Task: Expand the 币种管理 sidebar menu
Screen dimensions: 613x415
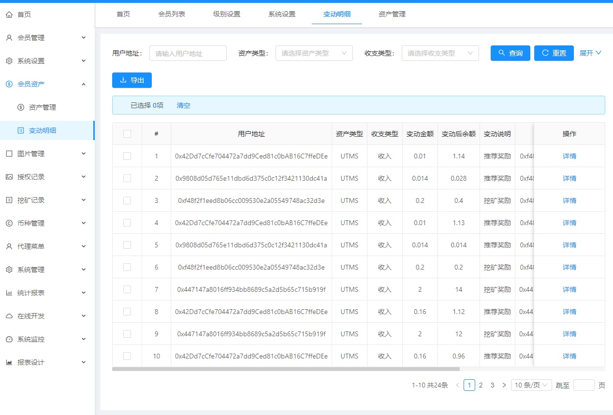Action: (84, 223)
